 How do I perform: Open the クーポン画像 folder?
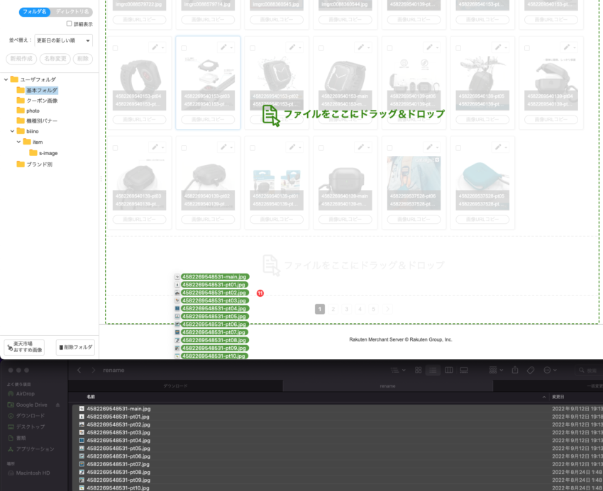[42, 101]
